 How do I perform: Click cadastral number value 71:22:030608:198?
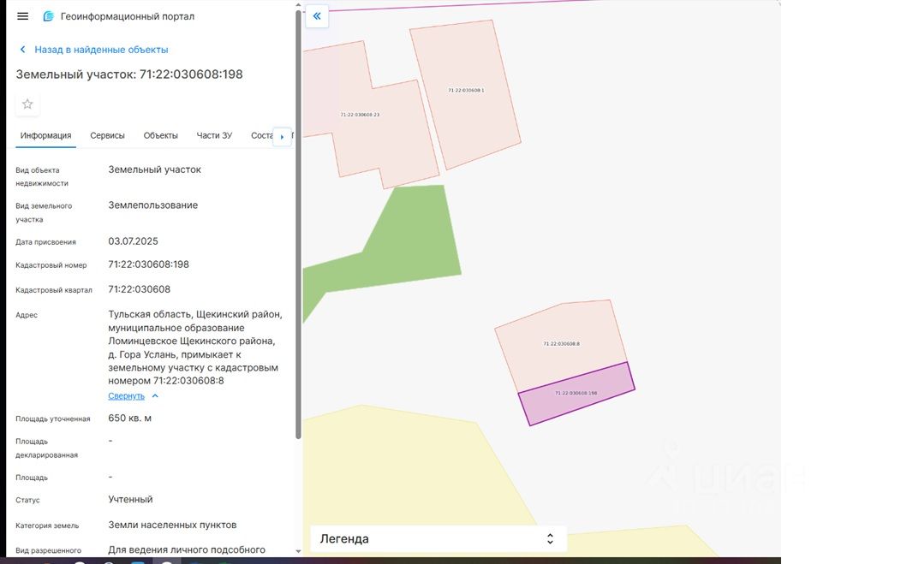coord(148,264)
